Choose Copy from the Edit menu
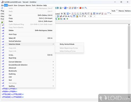This screenshot has width=131, height=102. click(x=30, y=18)
